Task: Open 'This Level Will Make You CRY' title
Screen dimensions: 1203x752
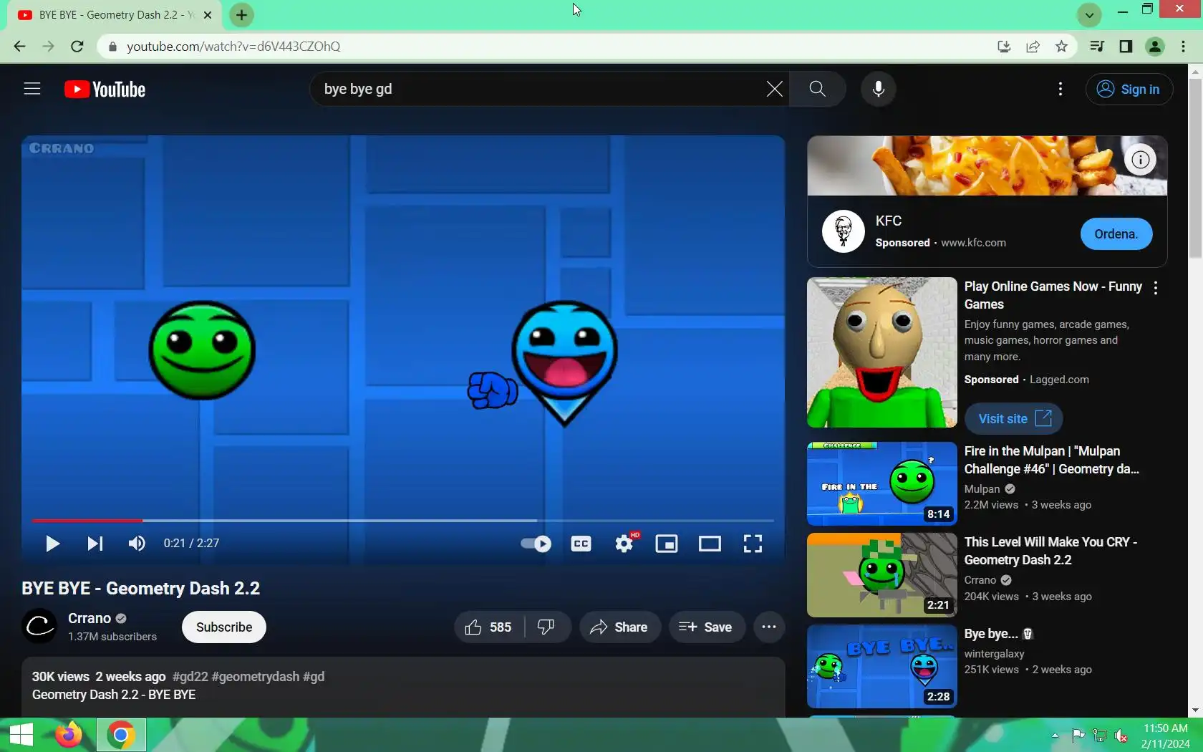Action: 1050,551
